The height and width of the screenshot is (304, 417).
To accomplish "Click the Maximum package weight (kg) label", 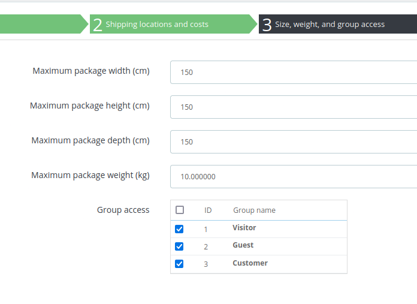I will [90, 176].
